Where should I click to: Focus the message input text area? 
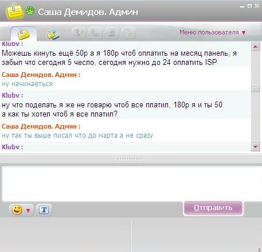pyautogui.click(x=131, y=184)
